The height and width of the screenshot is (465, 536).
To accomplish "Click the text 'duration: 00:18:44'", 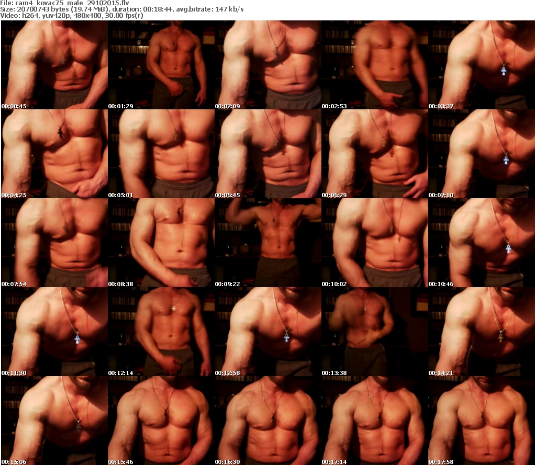I will [x=143, y=9].
